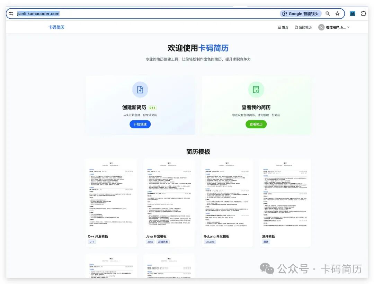The height and width of the screenshot is (284, 374).
Task: Click the 0/1 quota badge
Action: pos(152,108)
